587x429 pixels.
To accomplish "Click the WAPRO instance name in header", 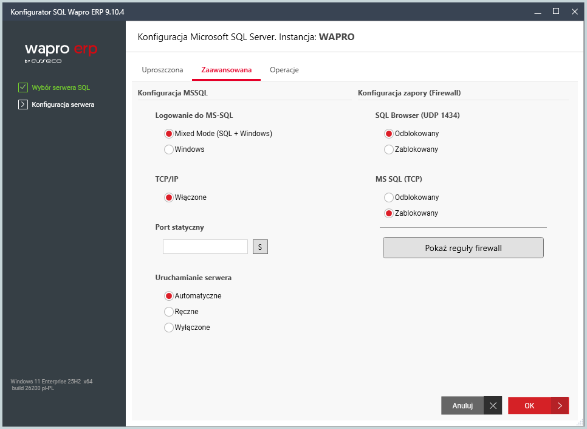I will (337, 37).
